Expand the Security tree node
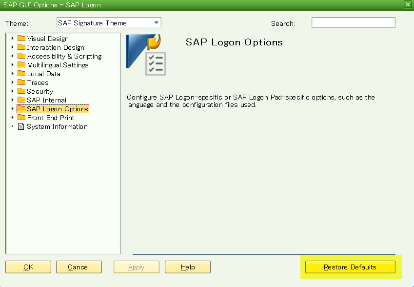 [x=12, y=91]
